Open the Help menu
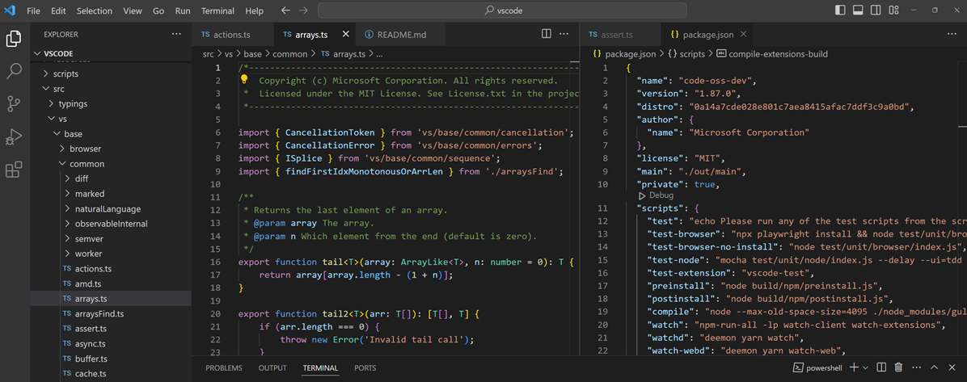 tap(254, 10)
